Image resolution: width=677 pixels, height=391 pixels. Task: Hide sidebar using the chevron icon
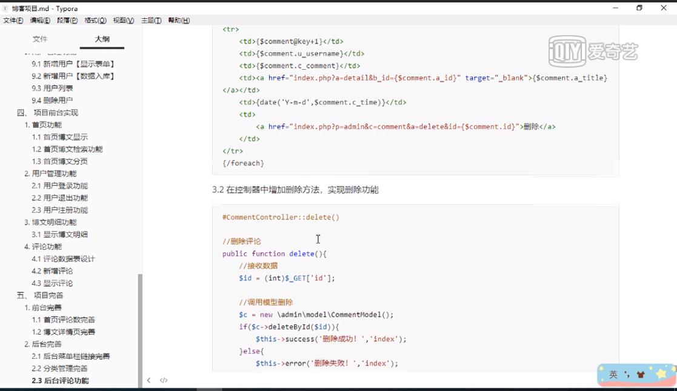point(148,380)
